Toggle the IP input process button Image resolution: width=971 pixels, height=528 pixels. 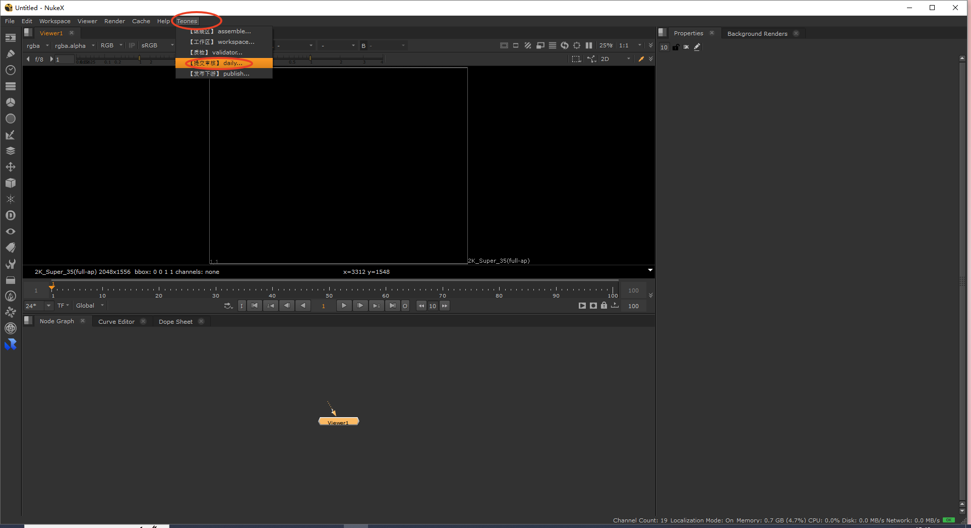pyautogui.click(x=132, y=45)
